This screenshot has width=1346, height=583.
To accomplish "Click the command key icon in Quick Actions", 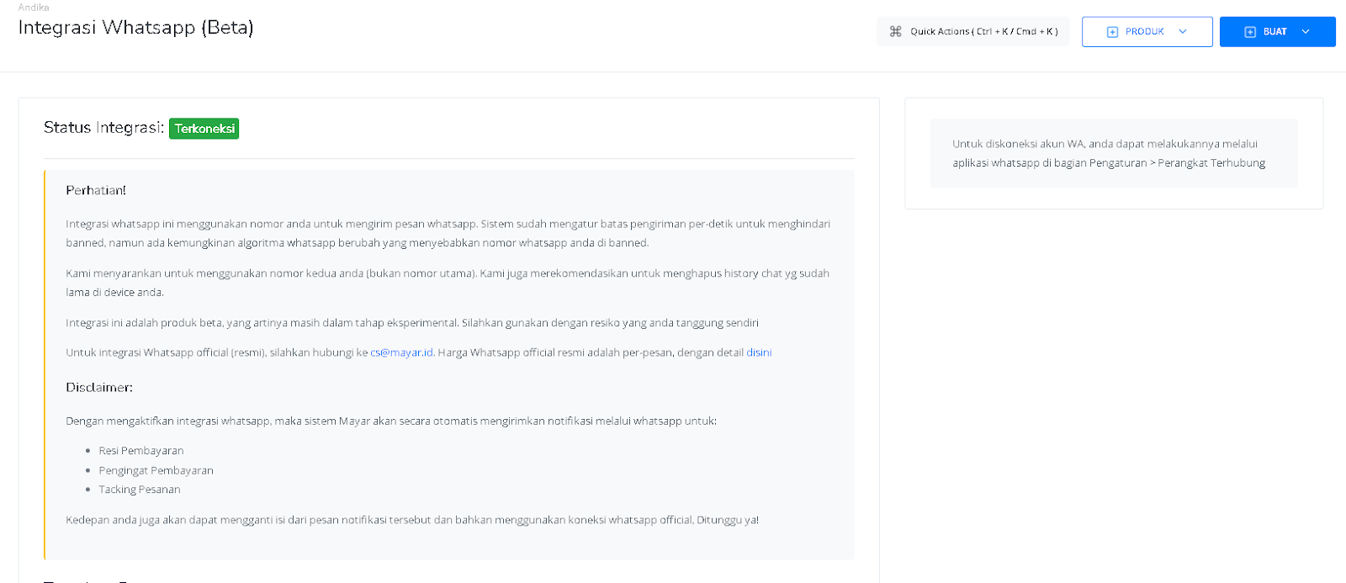I will 895,31.
